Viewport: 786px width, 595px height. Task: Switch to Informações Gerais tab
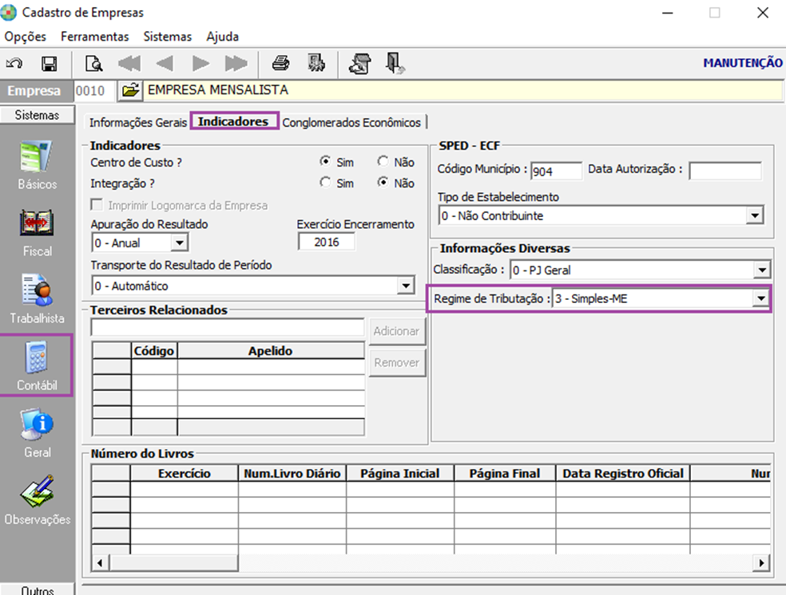click(138, 123)
